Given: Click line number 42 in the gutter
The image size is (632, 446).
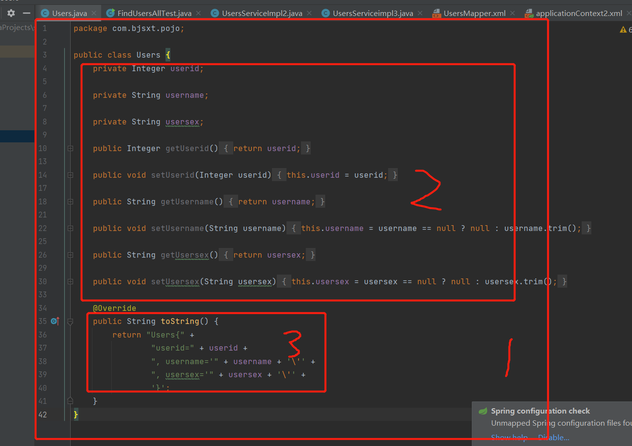Looking at the screenshot, I should click(43, 415).
